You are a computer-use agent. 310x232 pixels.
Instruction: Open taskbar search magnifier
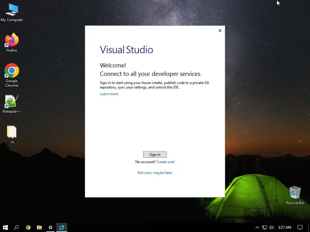[16, 227]
